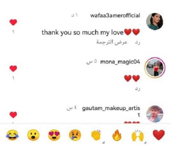Toggle like on mona_magic04's comment
The image size is (171, 145).
coord(13,69)
